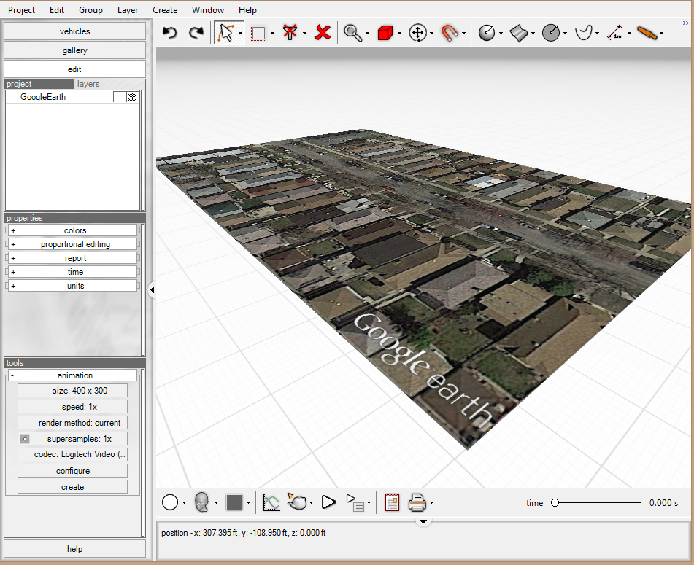Open the report document icon

(x=392, y=502)
